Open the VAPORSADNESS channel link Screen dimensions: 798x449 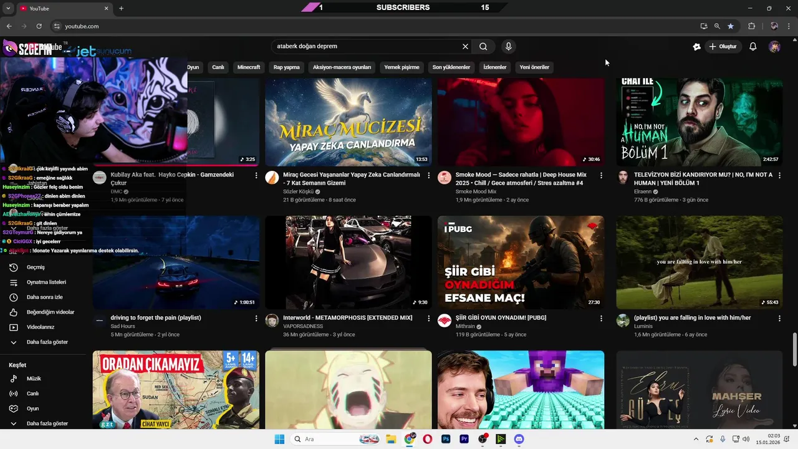(303, 326)
